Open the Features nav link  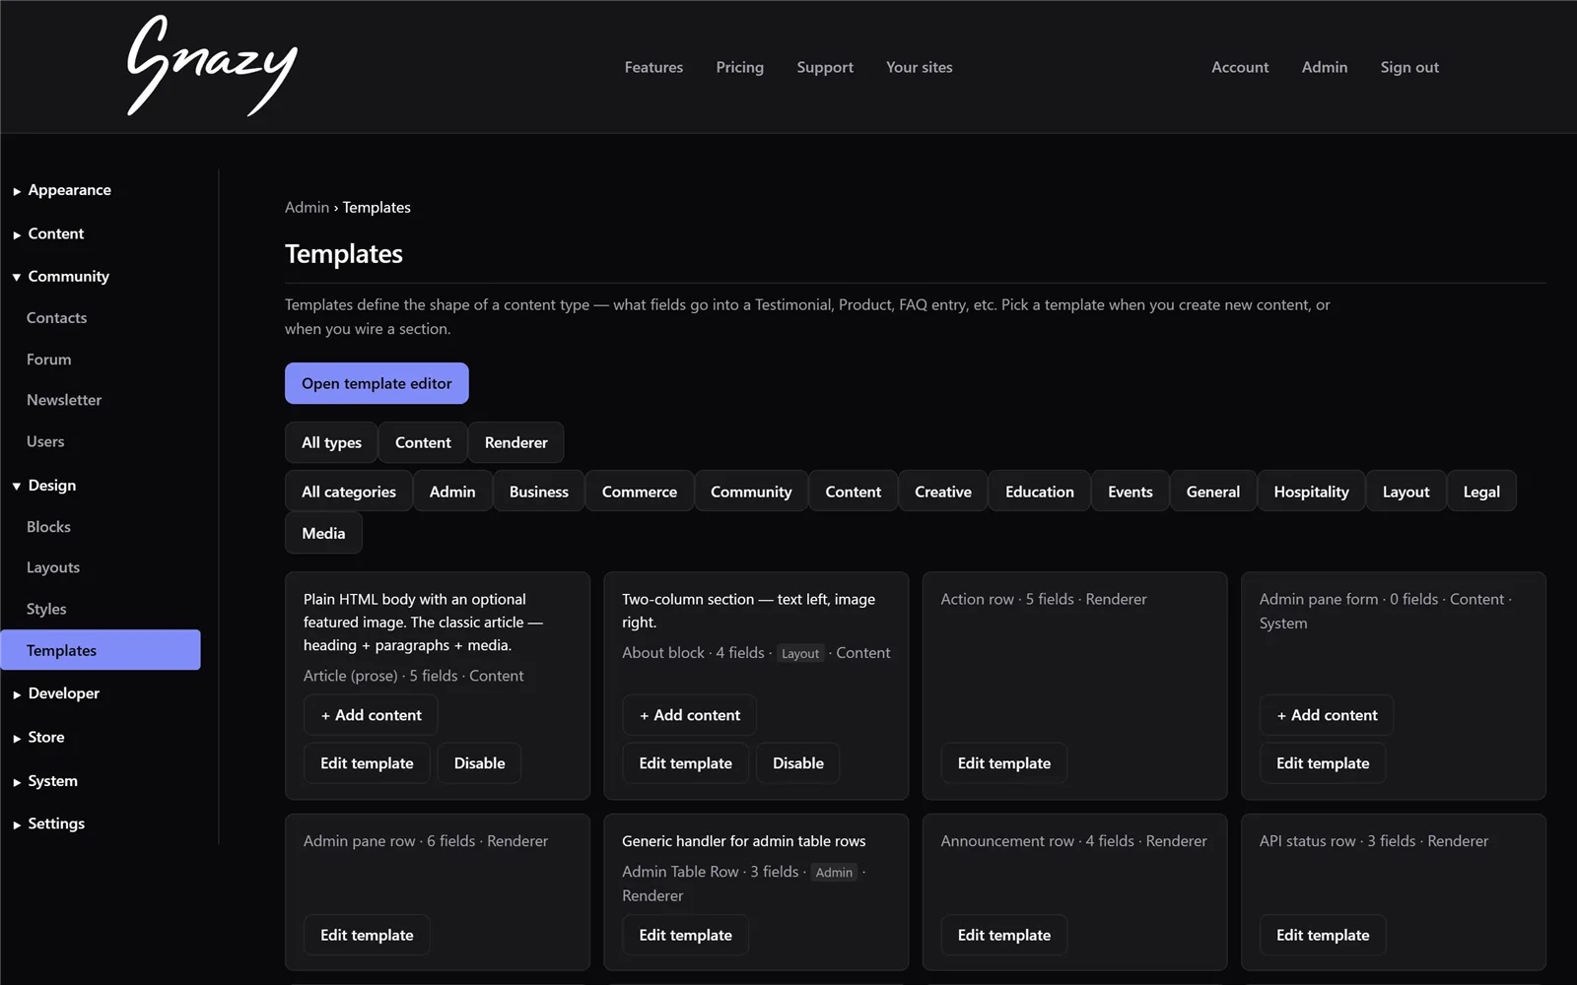pyautogui.click(x=653, y=67)
